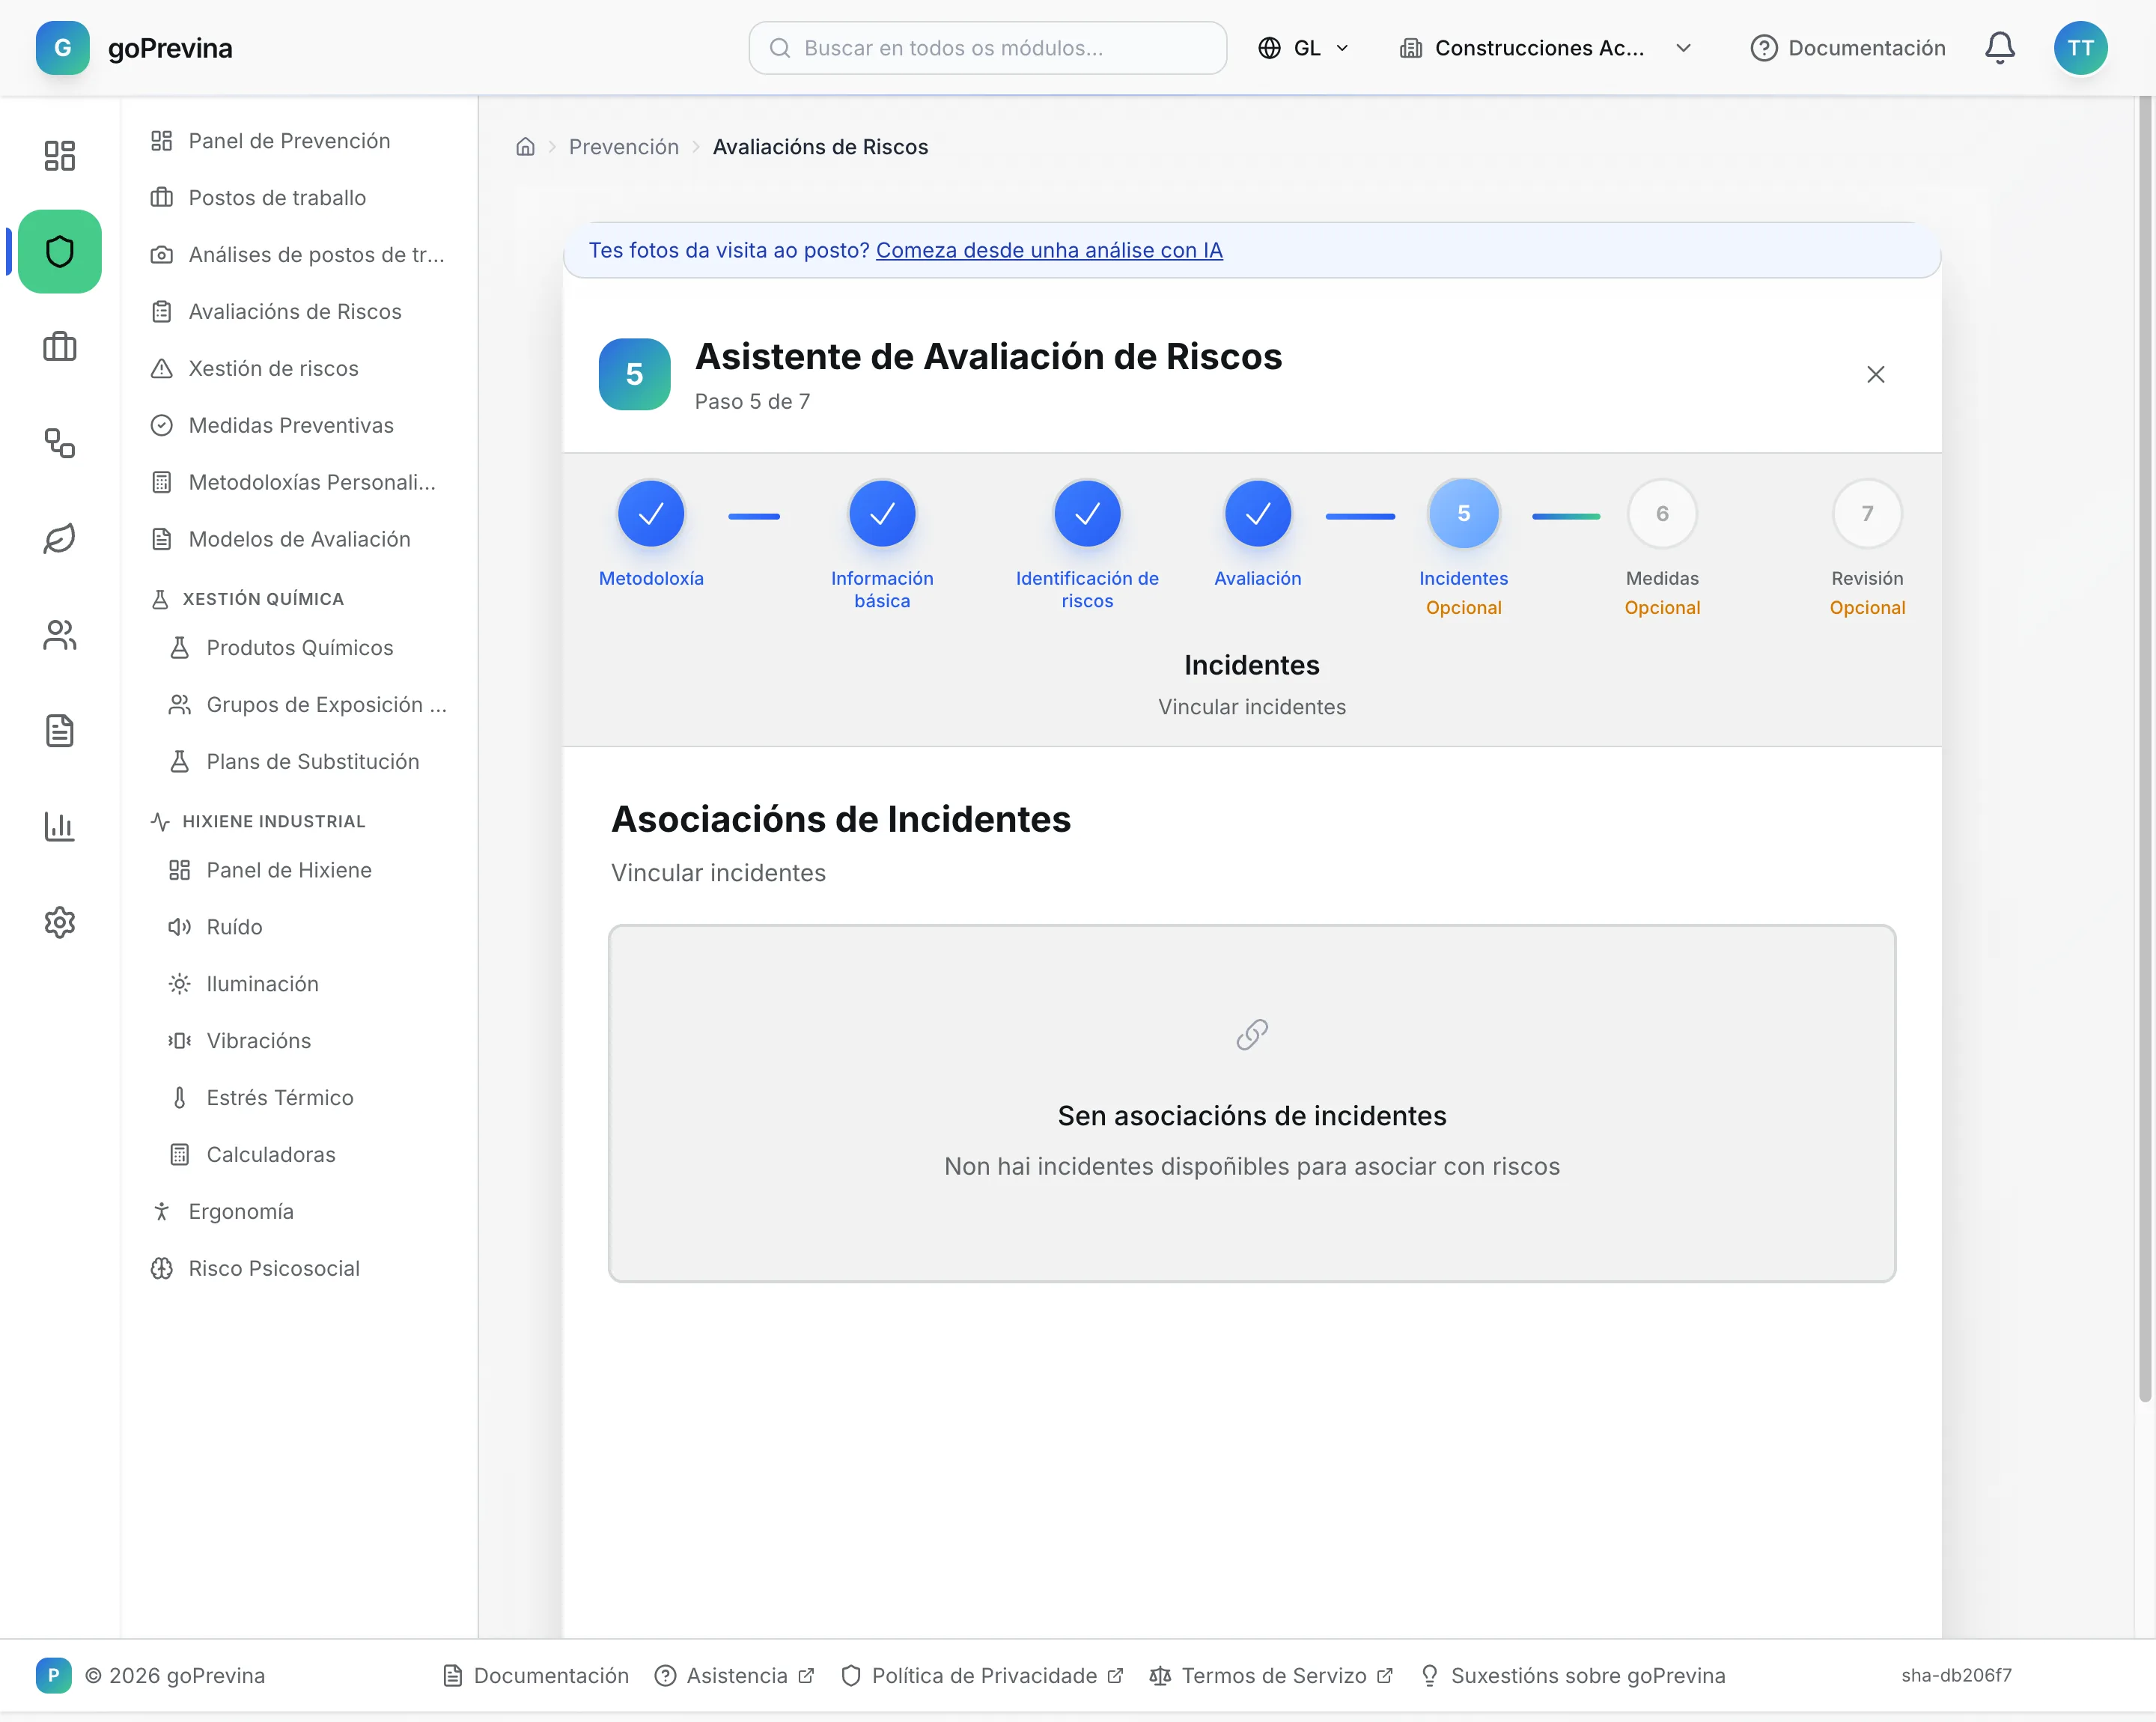Click the notifications bell icon

[1999, 48]
